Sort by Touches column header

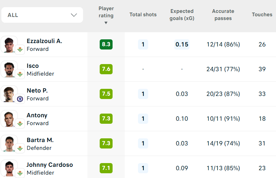[x=262, y=15]
